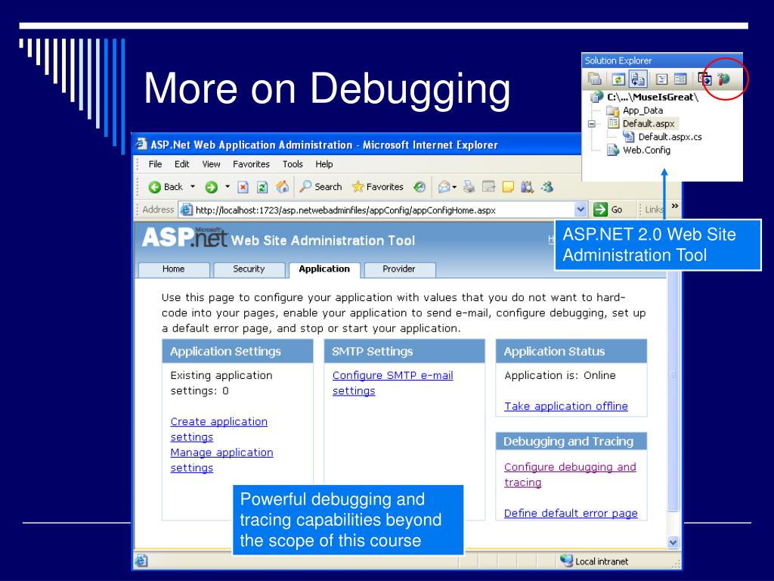The image size is (774, 581).
Task: Switch to the Provider tab
Action: (x=399, y=269)
